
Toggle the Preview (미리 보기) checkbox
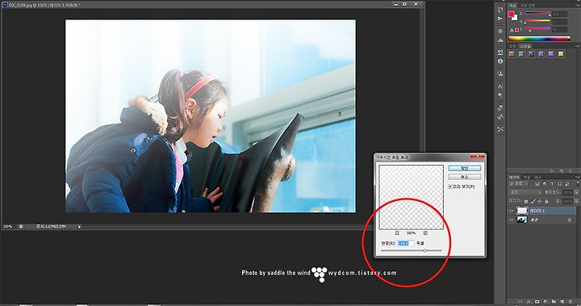(450, 187)
